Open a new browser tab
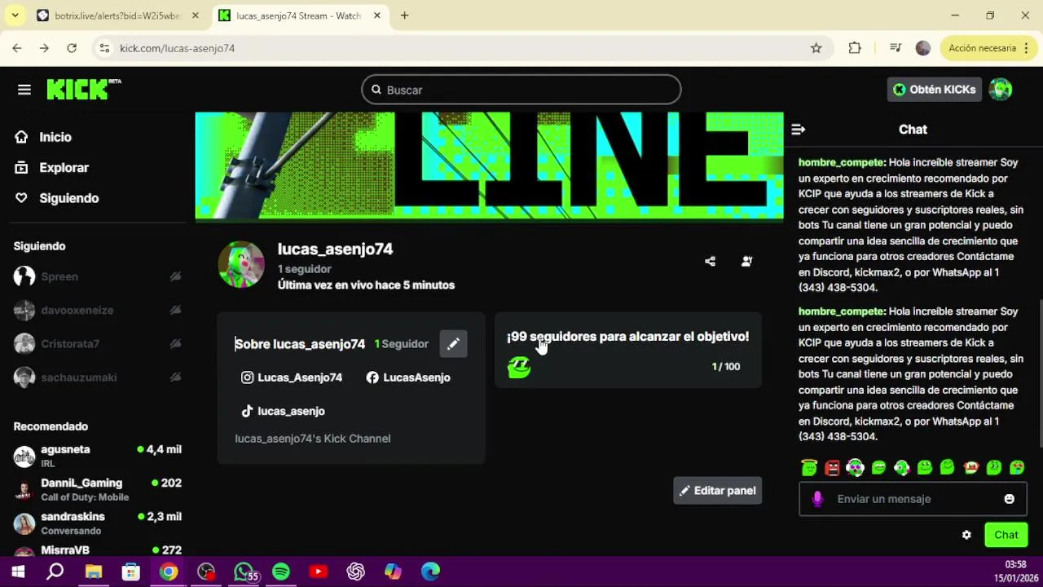 [404, 15]
